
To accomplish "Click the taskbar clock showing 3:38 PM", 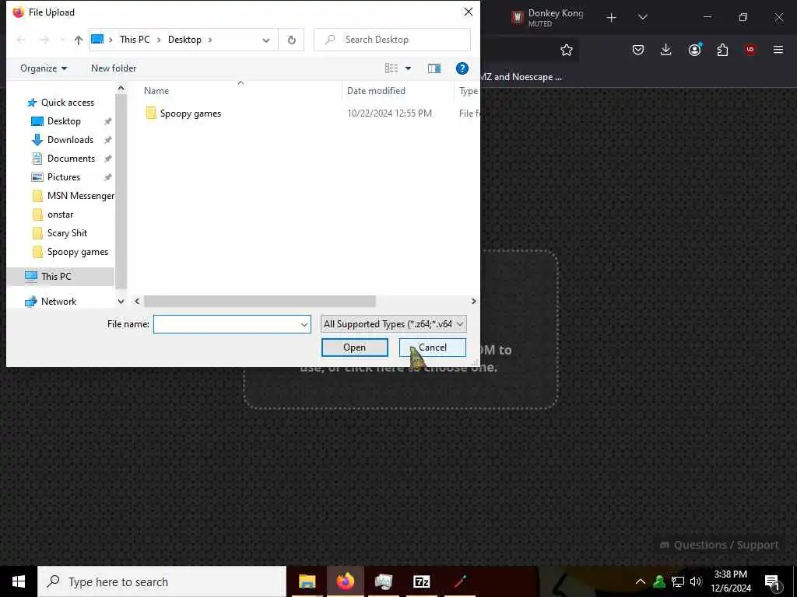I will tap(730, 581).
